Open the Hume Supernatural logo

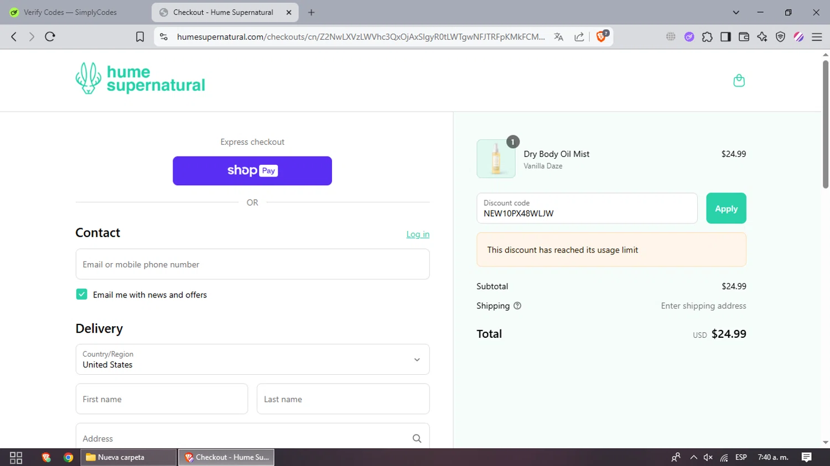pos(140,78)
